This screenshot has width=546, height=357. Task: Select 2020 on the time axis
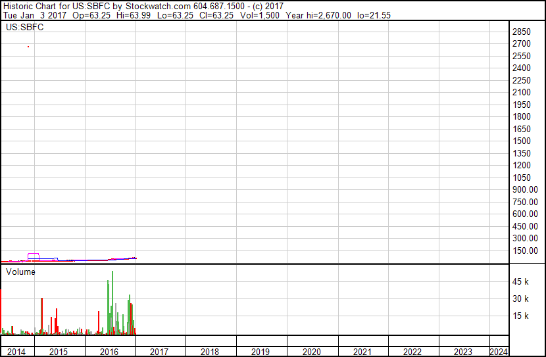312,352
